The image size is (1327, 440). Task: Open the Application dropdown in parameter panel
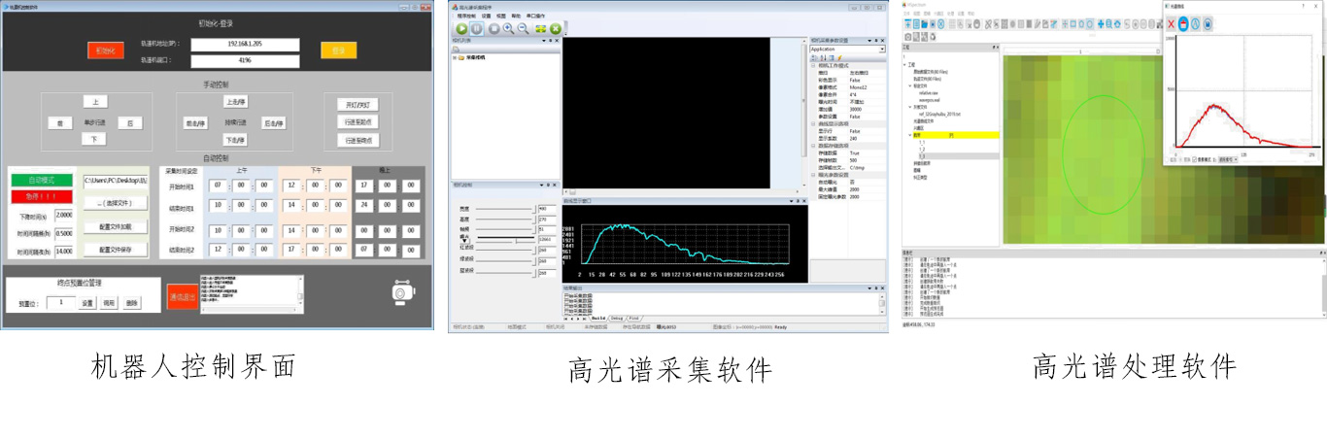882,49
